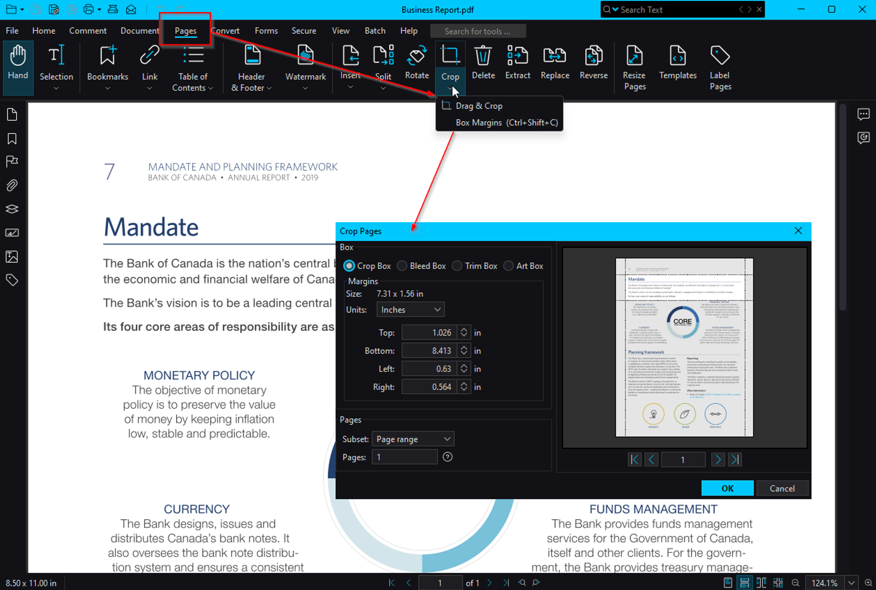Click the zoom out icon in status bar
The height and width of the screenshot is (590, 876).
click(x=795, y=583)
